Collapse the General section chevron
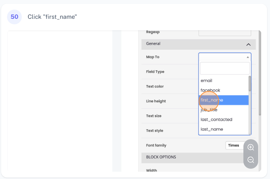This screenshot has height=179, width=270. click(x=248, y=45)
